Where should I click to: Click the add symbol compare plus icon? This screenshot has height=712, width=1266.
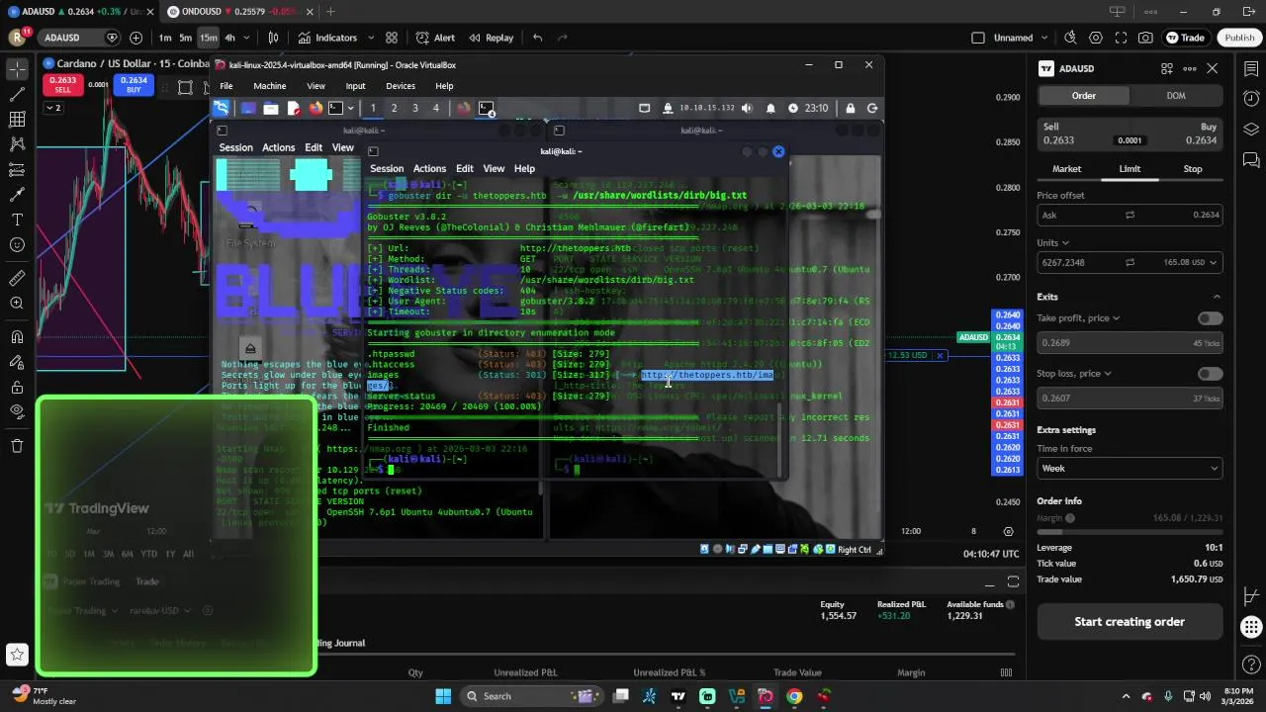(x=136, y=38)
